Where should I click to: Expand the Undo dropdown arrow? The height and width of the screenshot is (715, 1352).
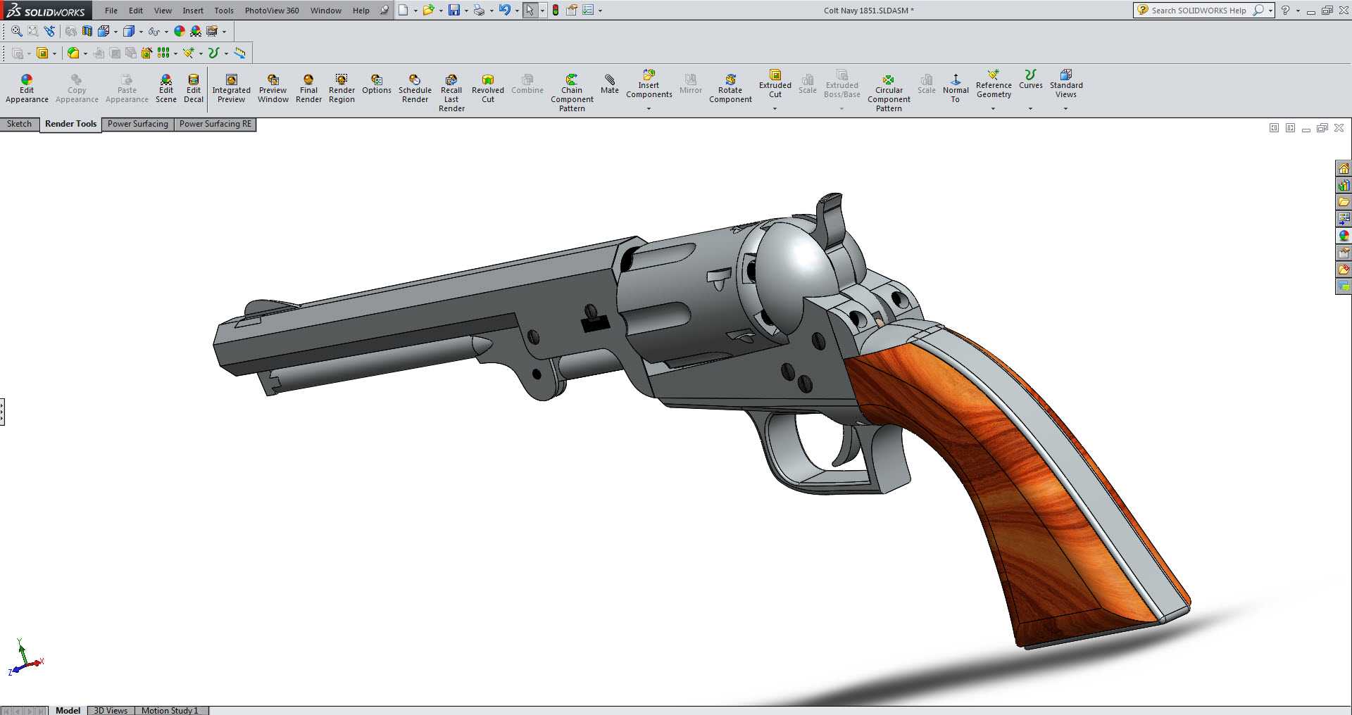click(517, 11)
